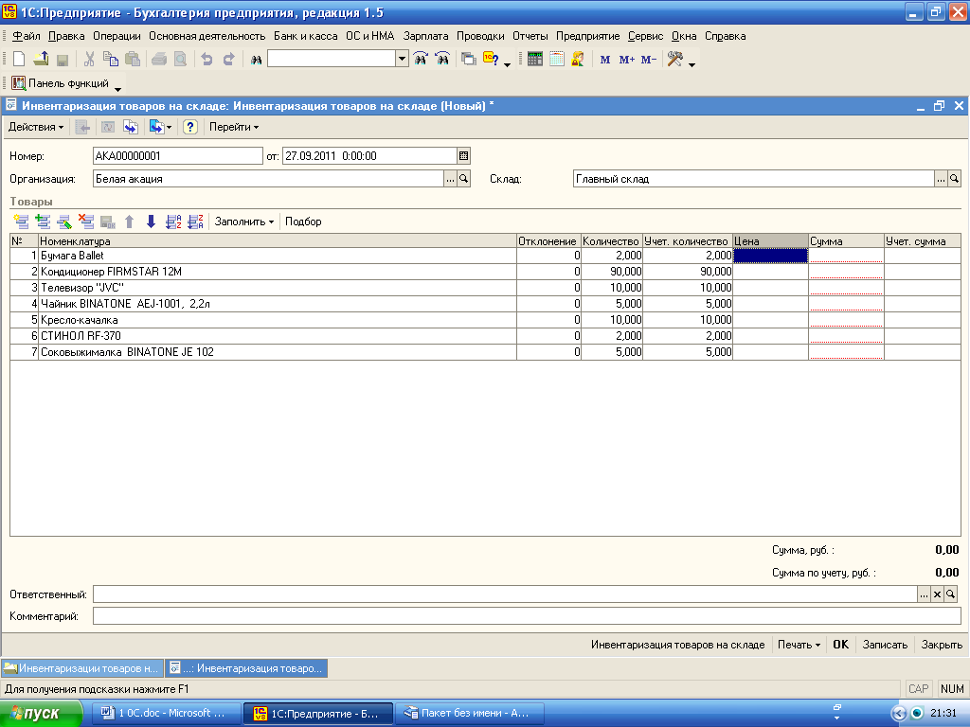Screen dimensions: 970x727
Task: Click the Закрыть button
Action: coord(942,644)
